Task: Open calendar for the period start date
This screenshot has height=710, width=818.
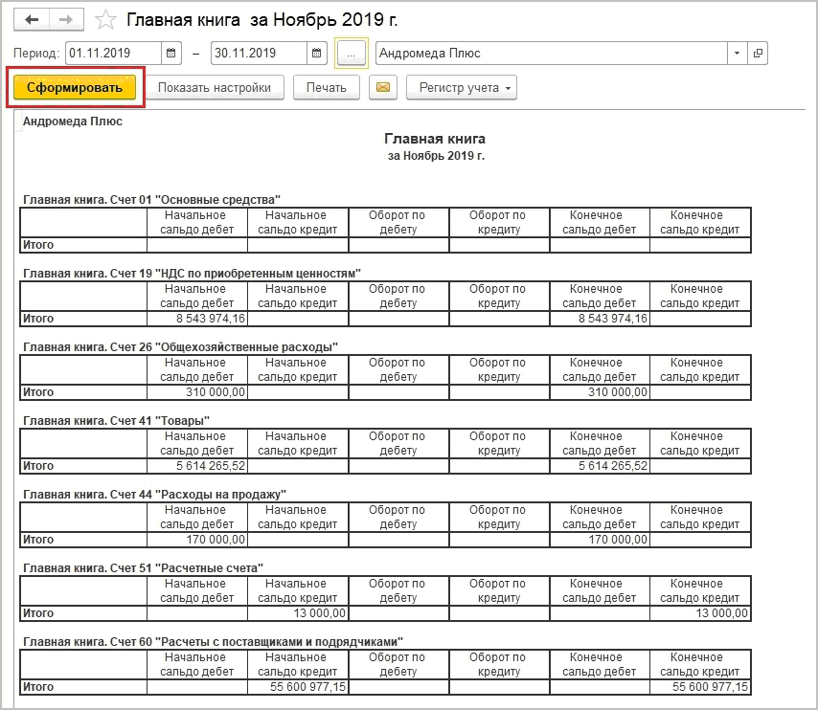Action: [171, 54]
